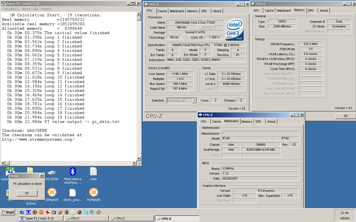This screenshot has height=222, width=356.
Task: Select About tab in CPU-Z processor window
Action: click(x=217, y=11)
